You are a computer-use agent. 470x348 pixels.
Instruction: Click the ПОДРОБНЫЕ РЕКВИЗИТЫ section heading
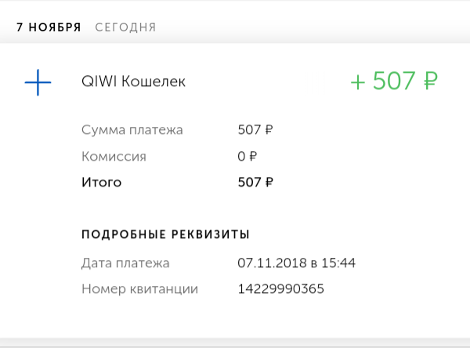165,234
